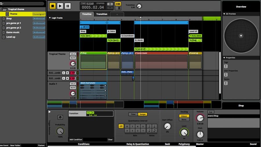
Task: Collapse the Logic Tracks section
Action: 50,18
